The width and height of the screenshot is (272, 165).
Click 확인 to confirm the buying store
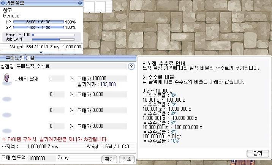[x=109, y=159]
